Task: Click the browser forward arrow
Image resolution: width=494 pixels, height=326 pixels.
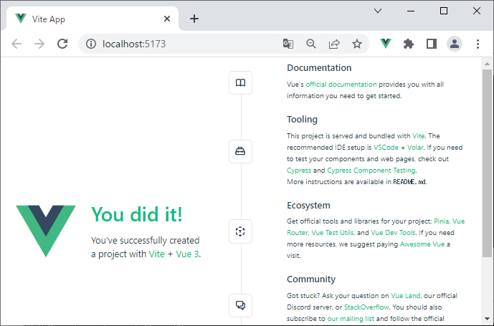Action: pos(39,44)
